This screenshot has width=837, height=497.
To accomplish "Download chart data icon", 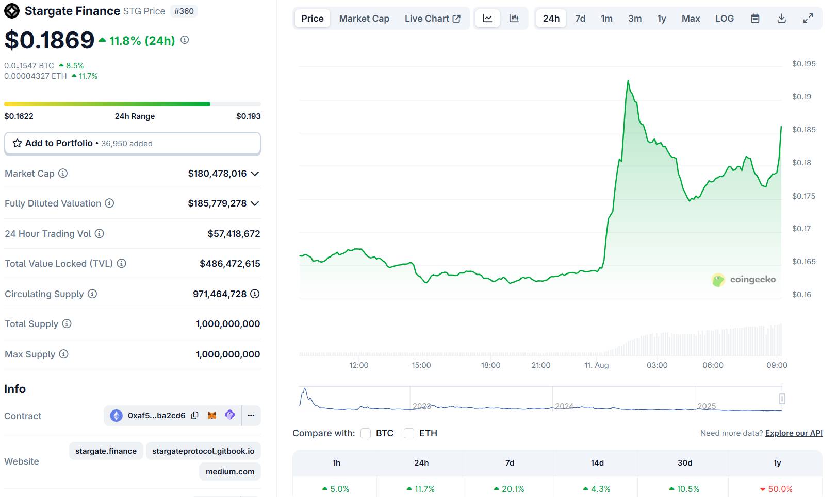I will 782,19.
